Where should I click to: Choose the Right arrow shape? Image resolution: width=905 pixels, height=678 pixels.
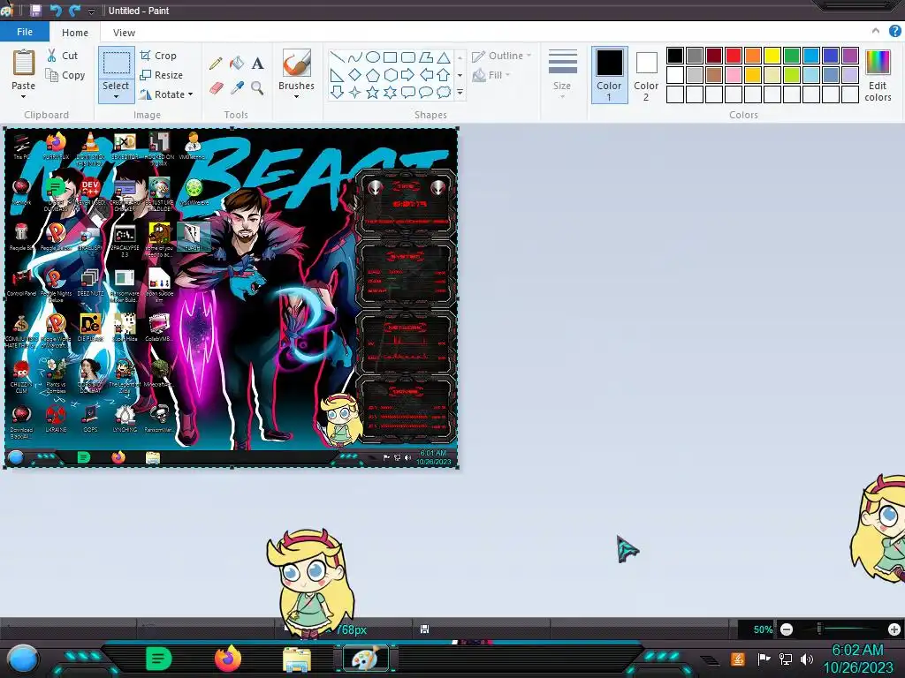point(407,74)
